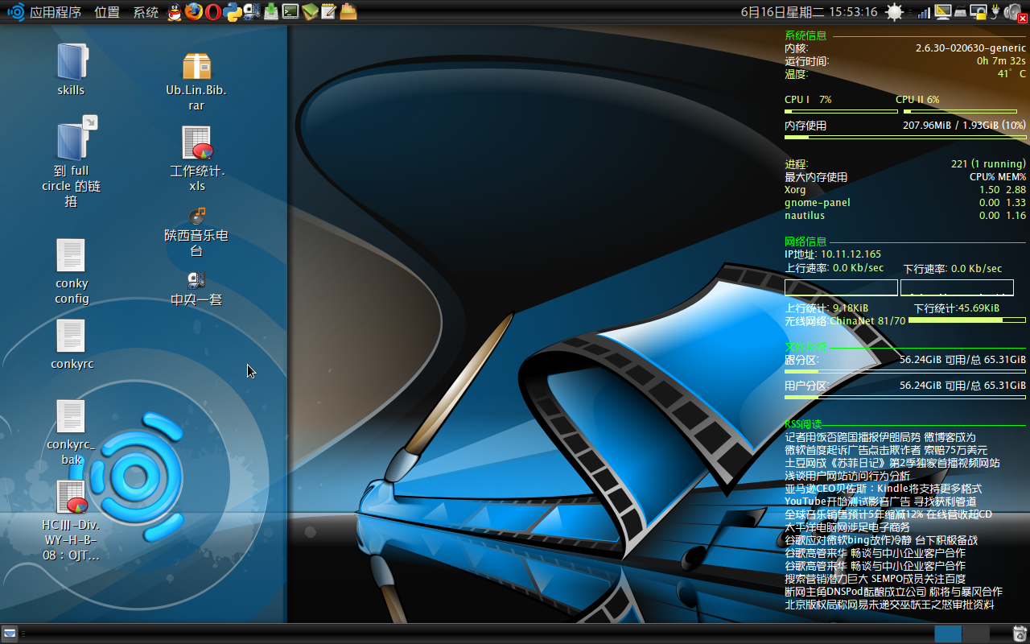Click the Xorg process row

(x=905, y=190)
